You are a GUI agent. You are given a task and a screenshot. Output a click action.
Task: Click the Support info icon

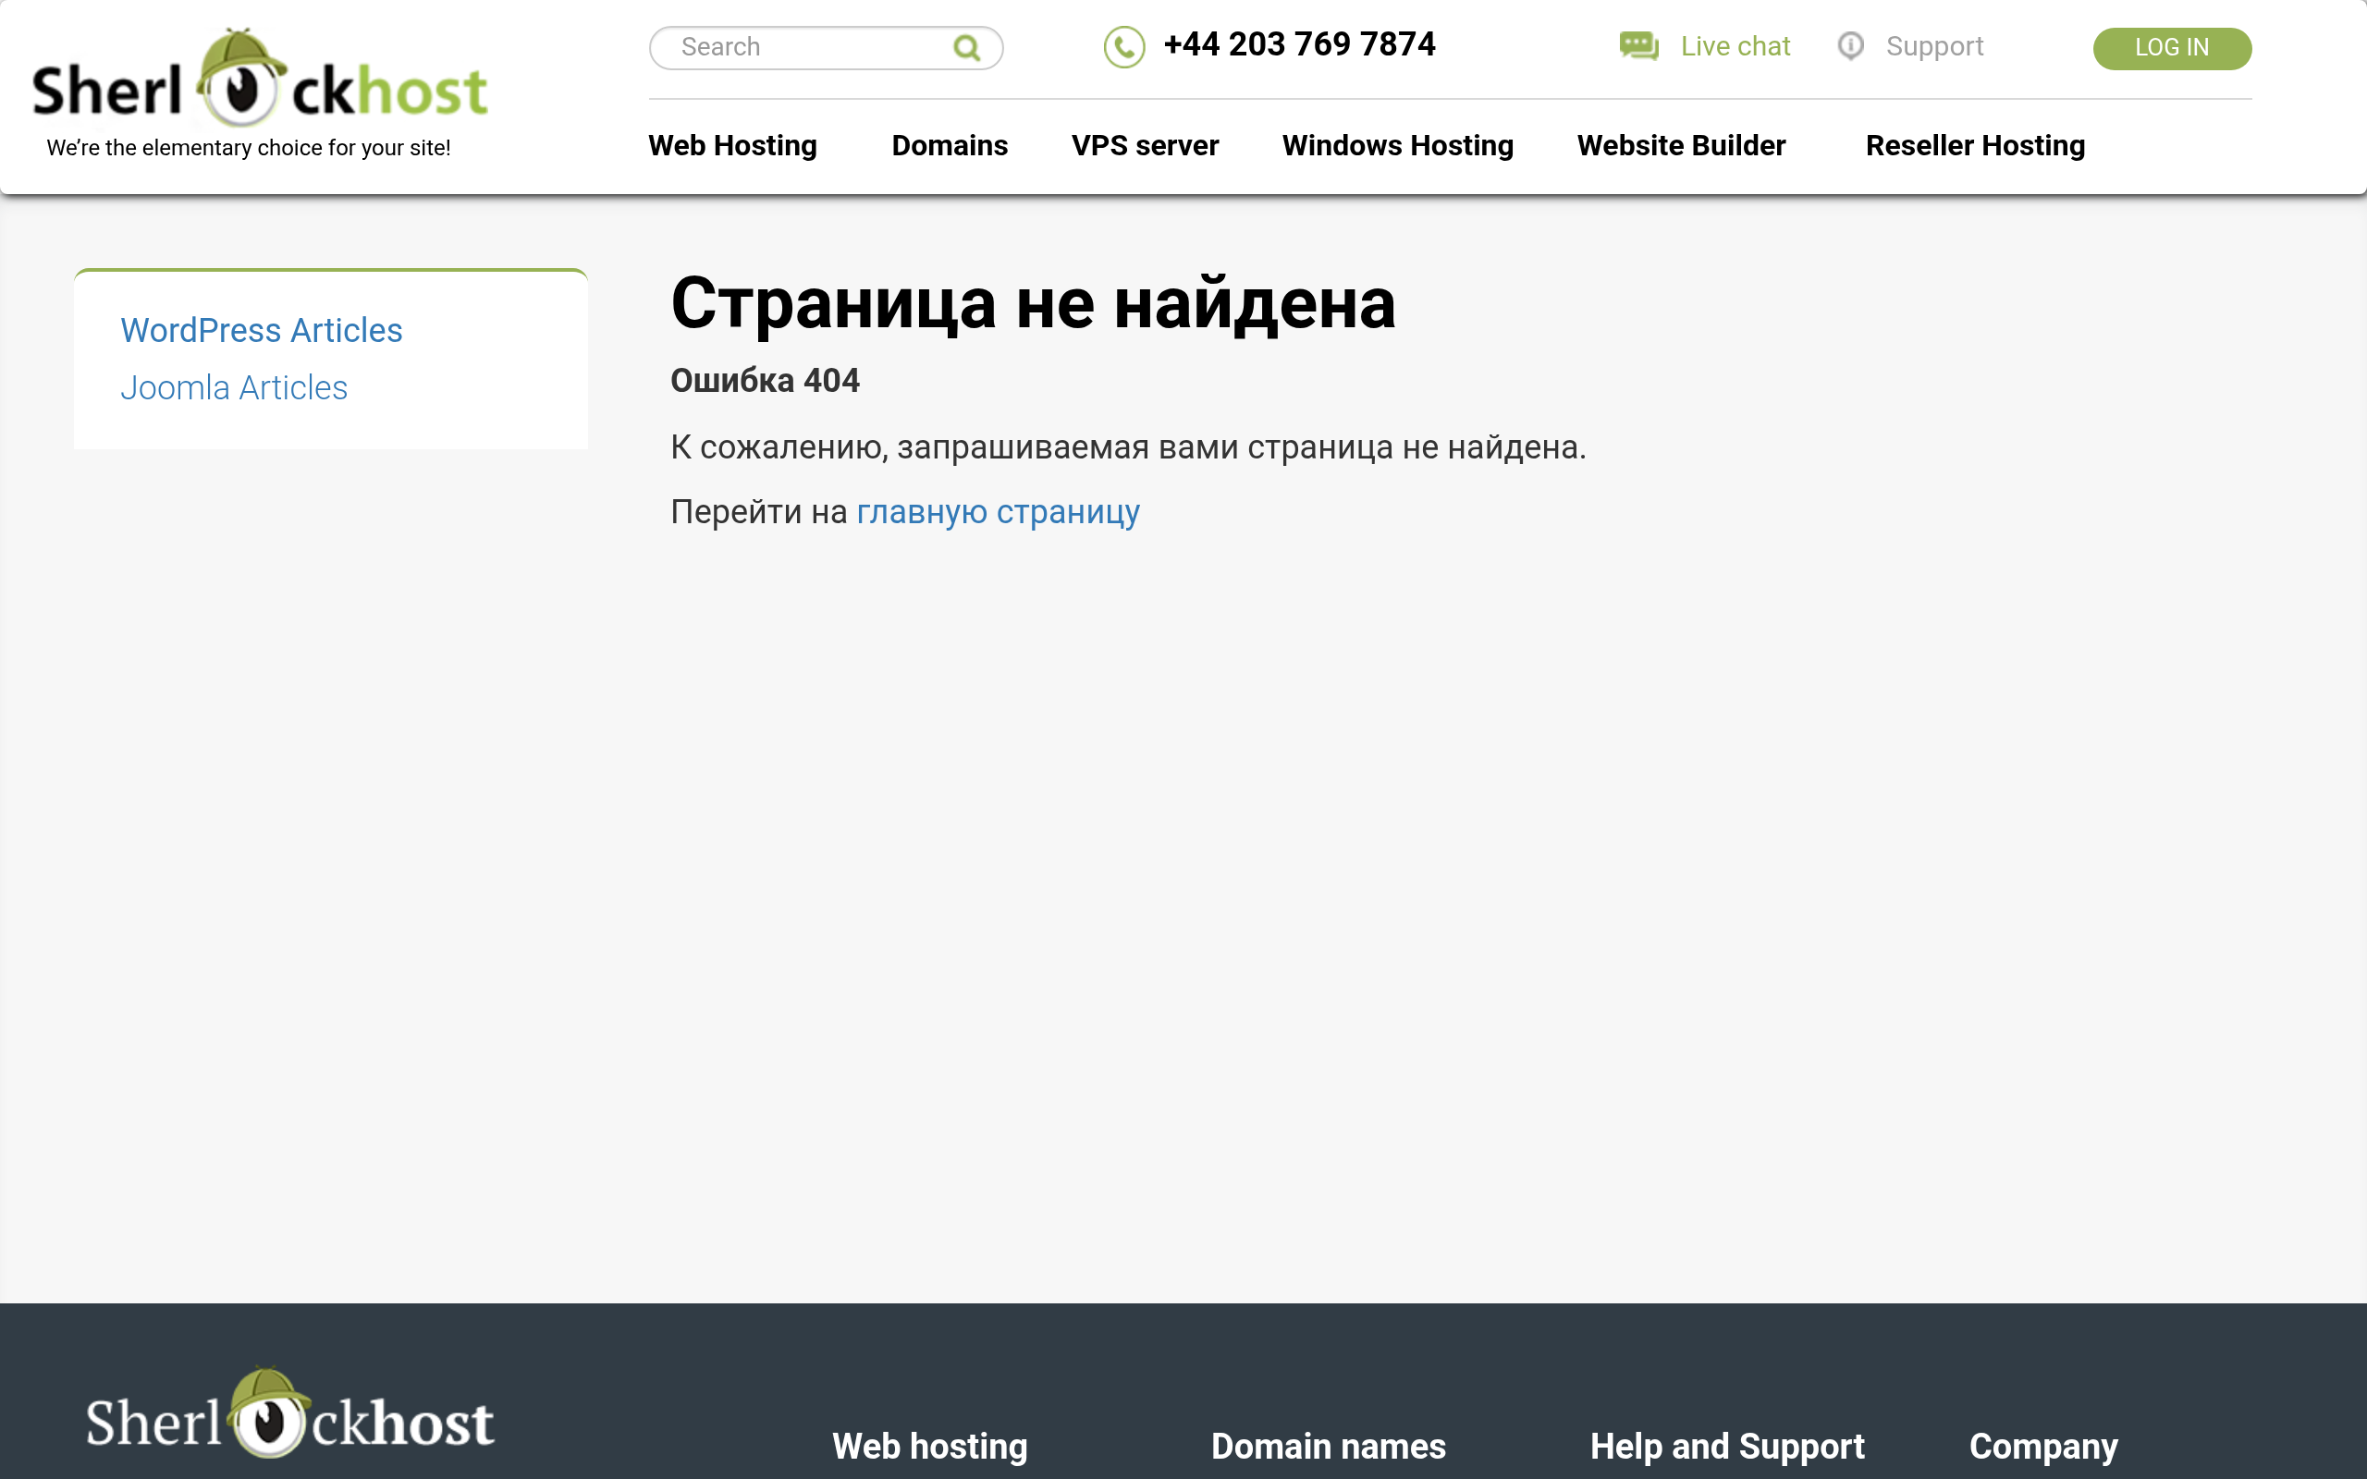1850,46
